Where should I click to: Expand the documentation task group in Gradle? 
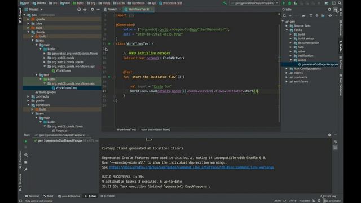290,43
